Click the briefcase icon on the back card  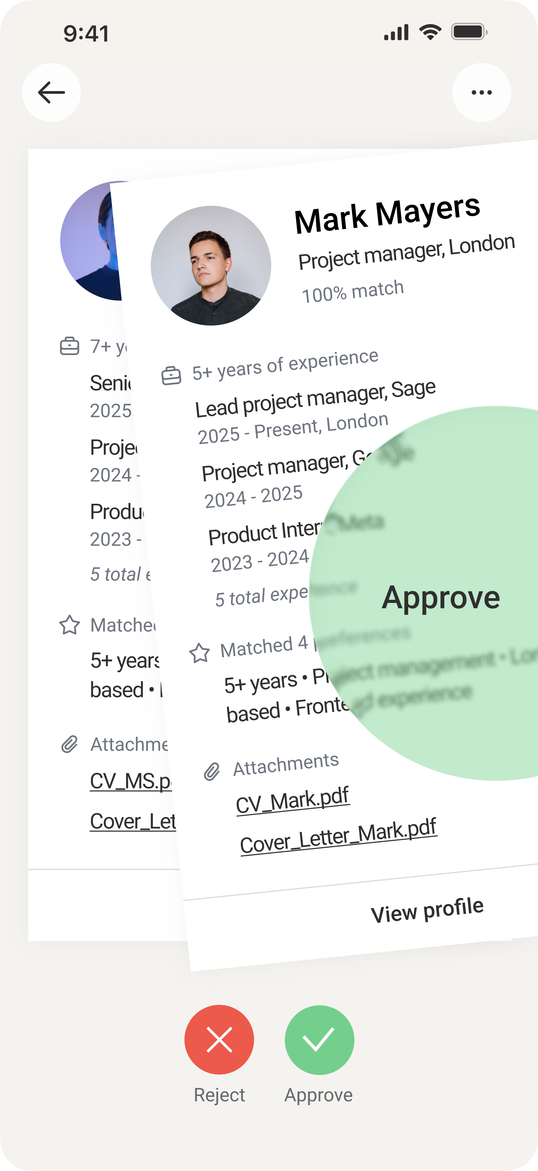[70, 346]
